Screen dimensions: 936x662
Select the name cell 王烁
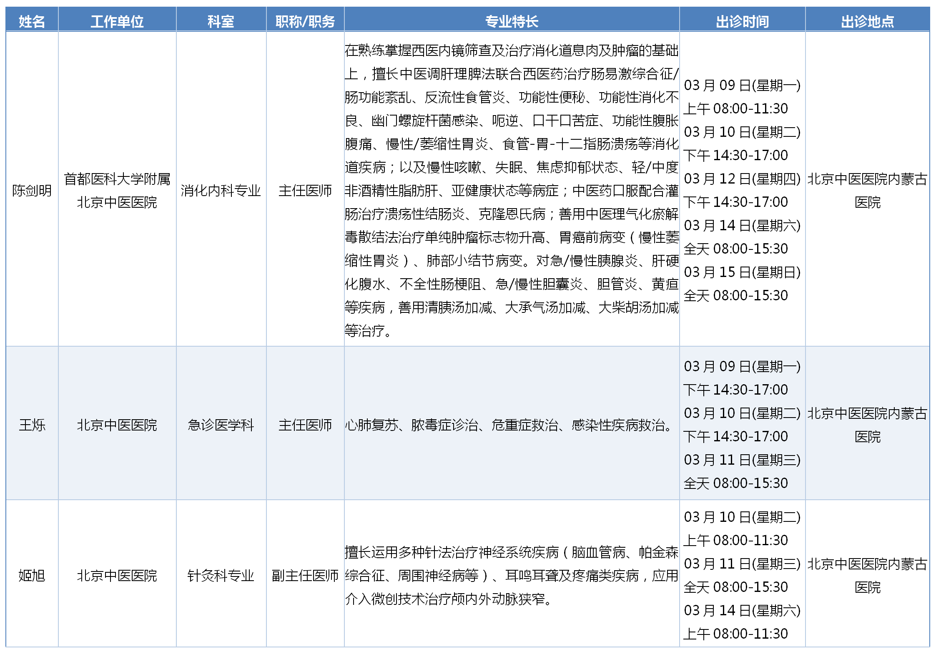click(x=32, y=425)
